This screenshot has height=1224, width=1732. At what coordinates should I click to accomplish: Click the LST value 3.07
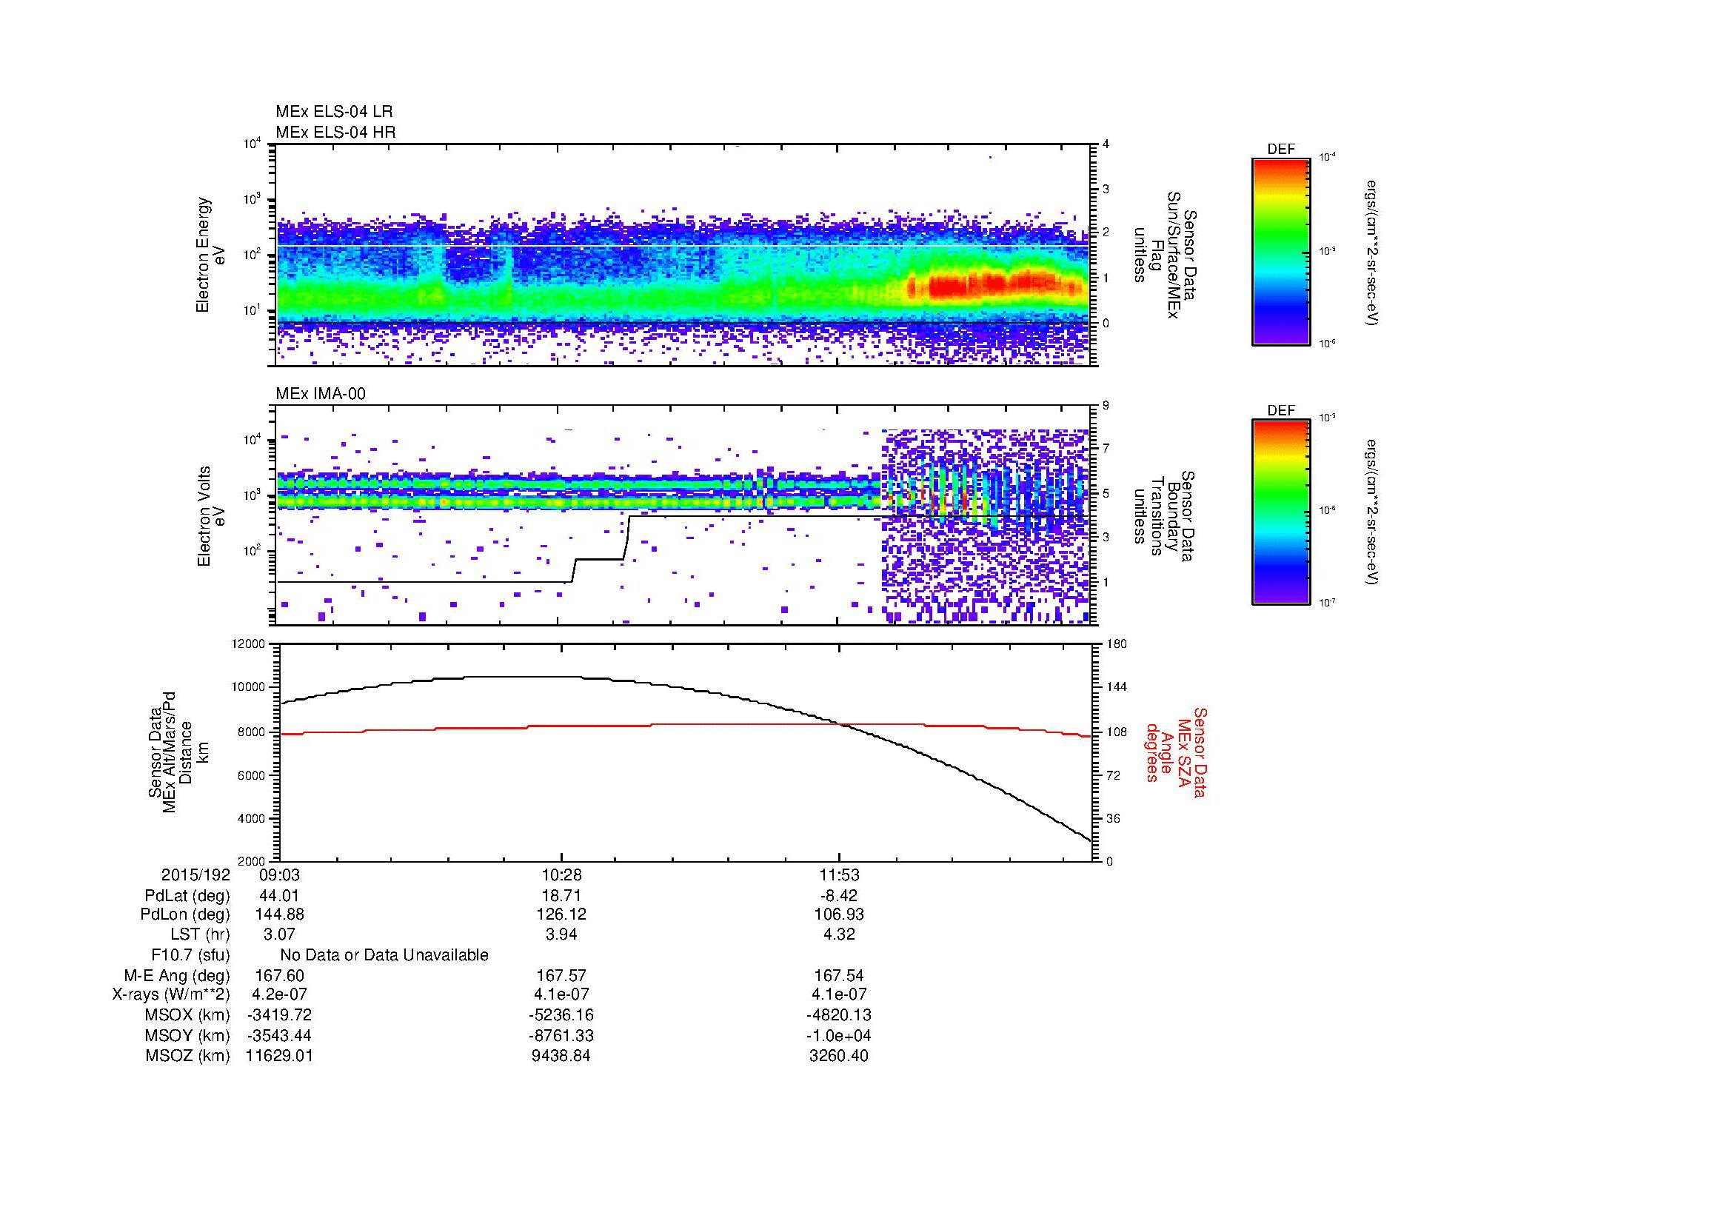(279, 934)
